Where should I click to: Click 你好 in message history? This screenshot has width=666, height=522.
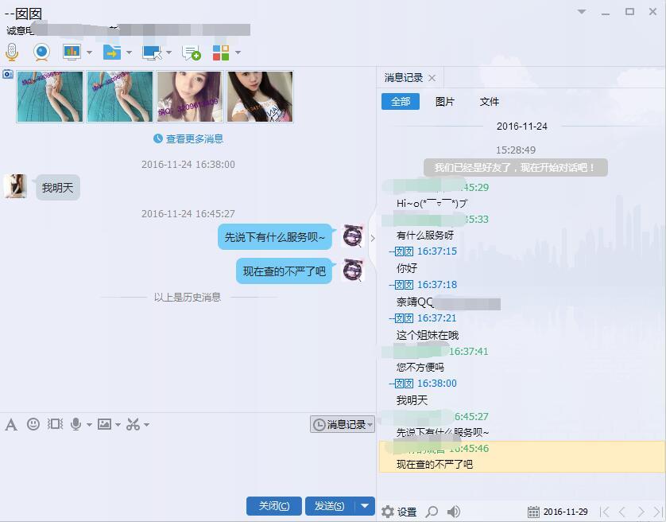coord(407,268)
